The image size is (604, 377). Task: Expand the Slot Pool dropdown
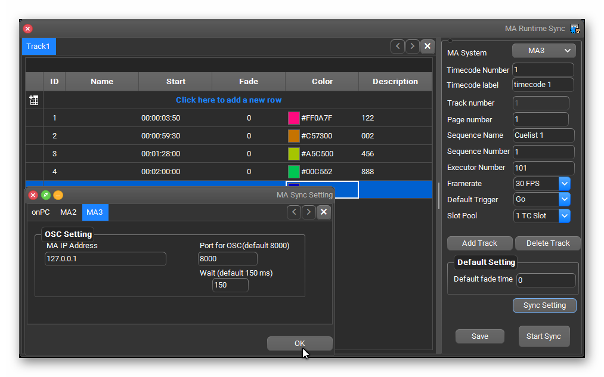[564, 216]
